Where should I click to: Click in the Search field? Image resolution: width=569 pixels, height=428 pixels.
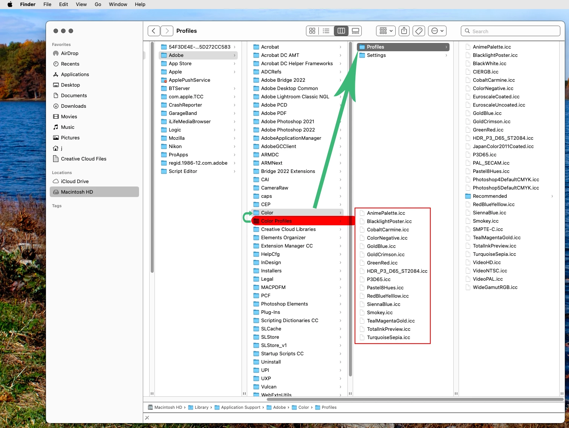(x=511, y=31)
